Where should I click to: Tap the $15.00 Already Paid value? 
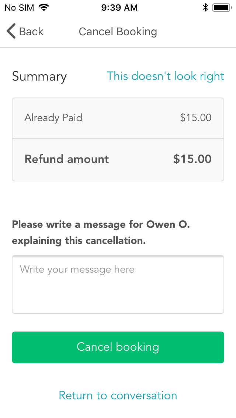tap(196, 118)
